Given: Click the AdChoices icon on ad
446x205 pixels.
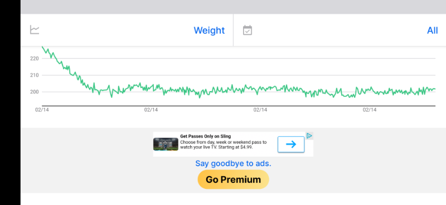Looking at the screenshot, I should (x=309, y=136).
